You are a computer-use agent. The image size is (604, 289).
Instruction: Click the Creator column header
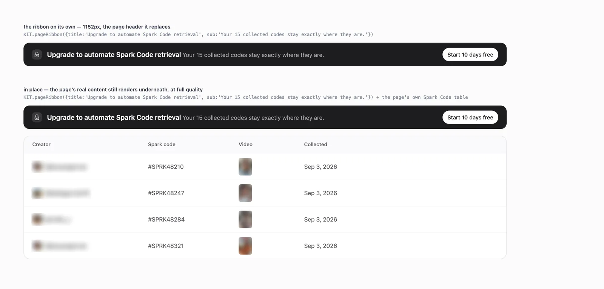point(42,144)
